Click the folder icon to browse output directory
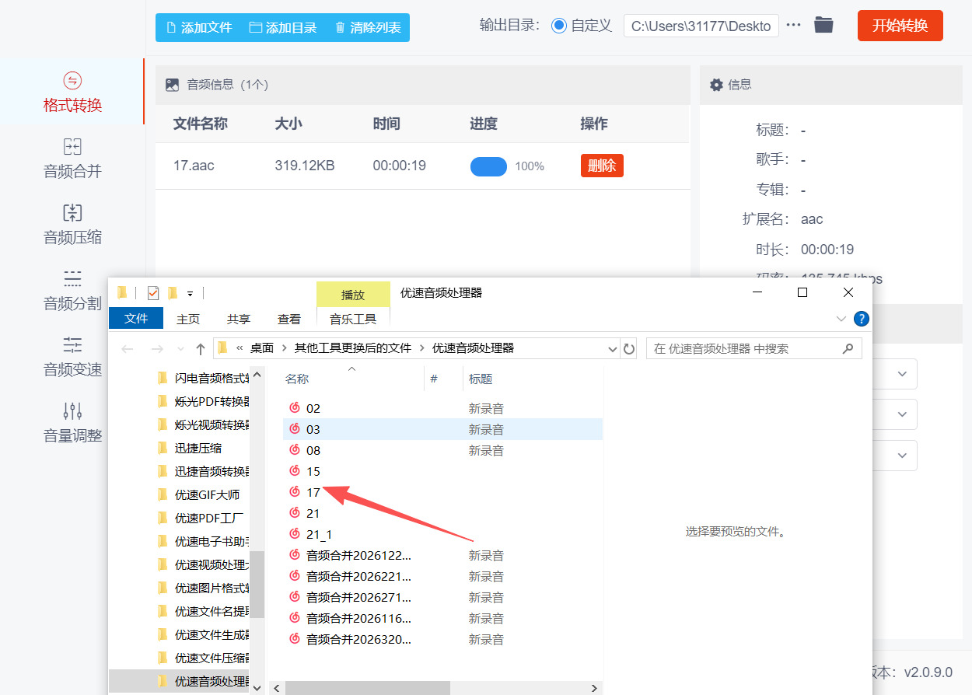Screen dimensions: 972x695 click(823, 25)
